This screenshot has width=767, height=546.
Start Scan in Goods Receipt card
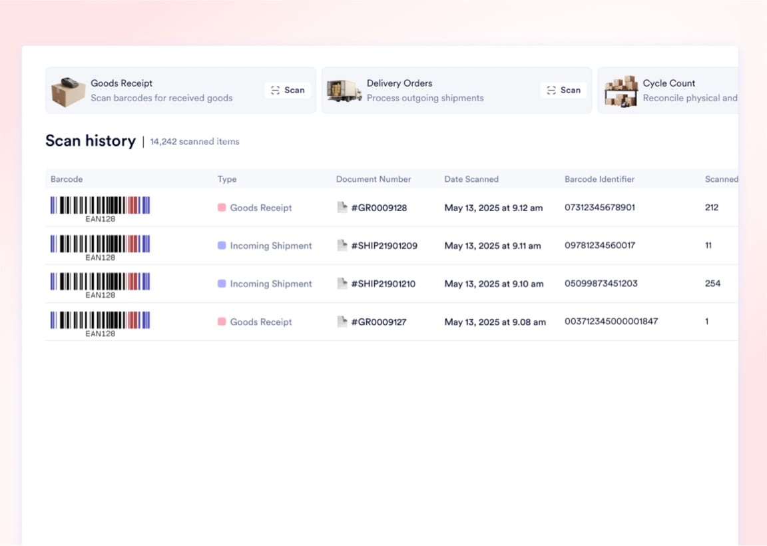pos(288,90)
